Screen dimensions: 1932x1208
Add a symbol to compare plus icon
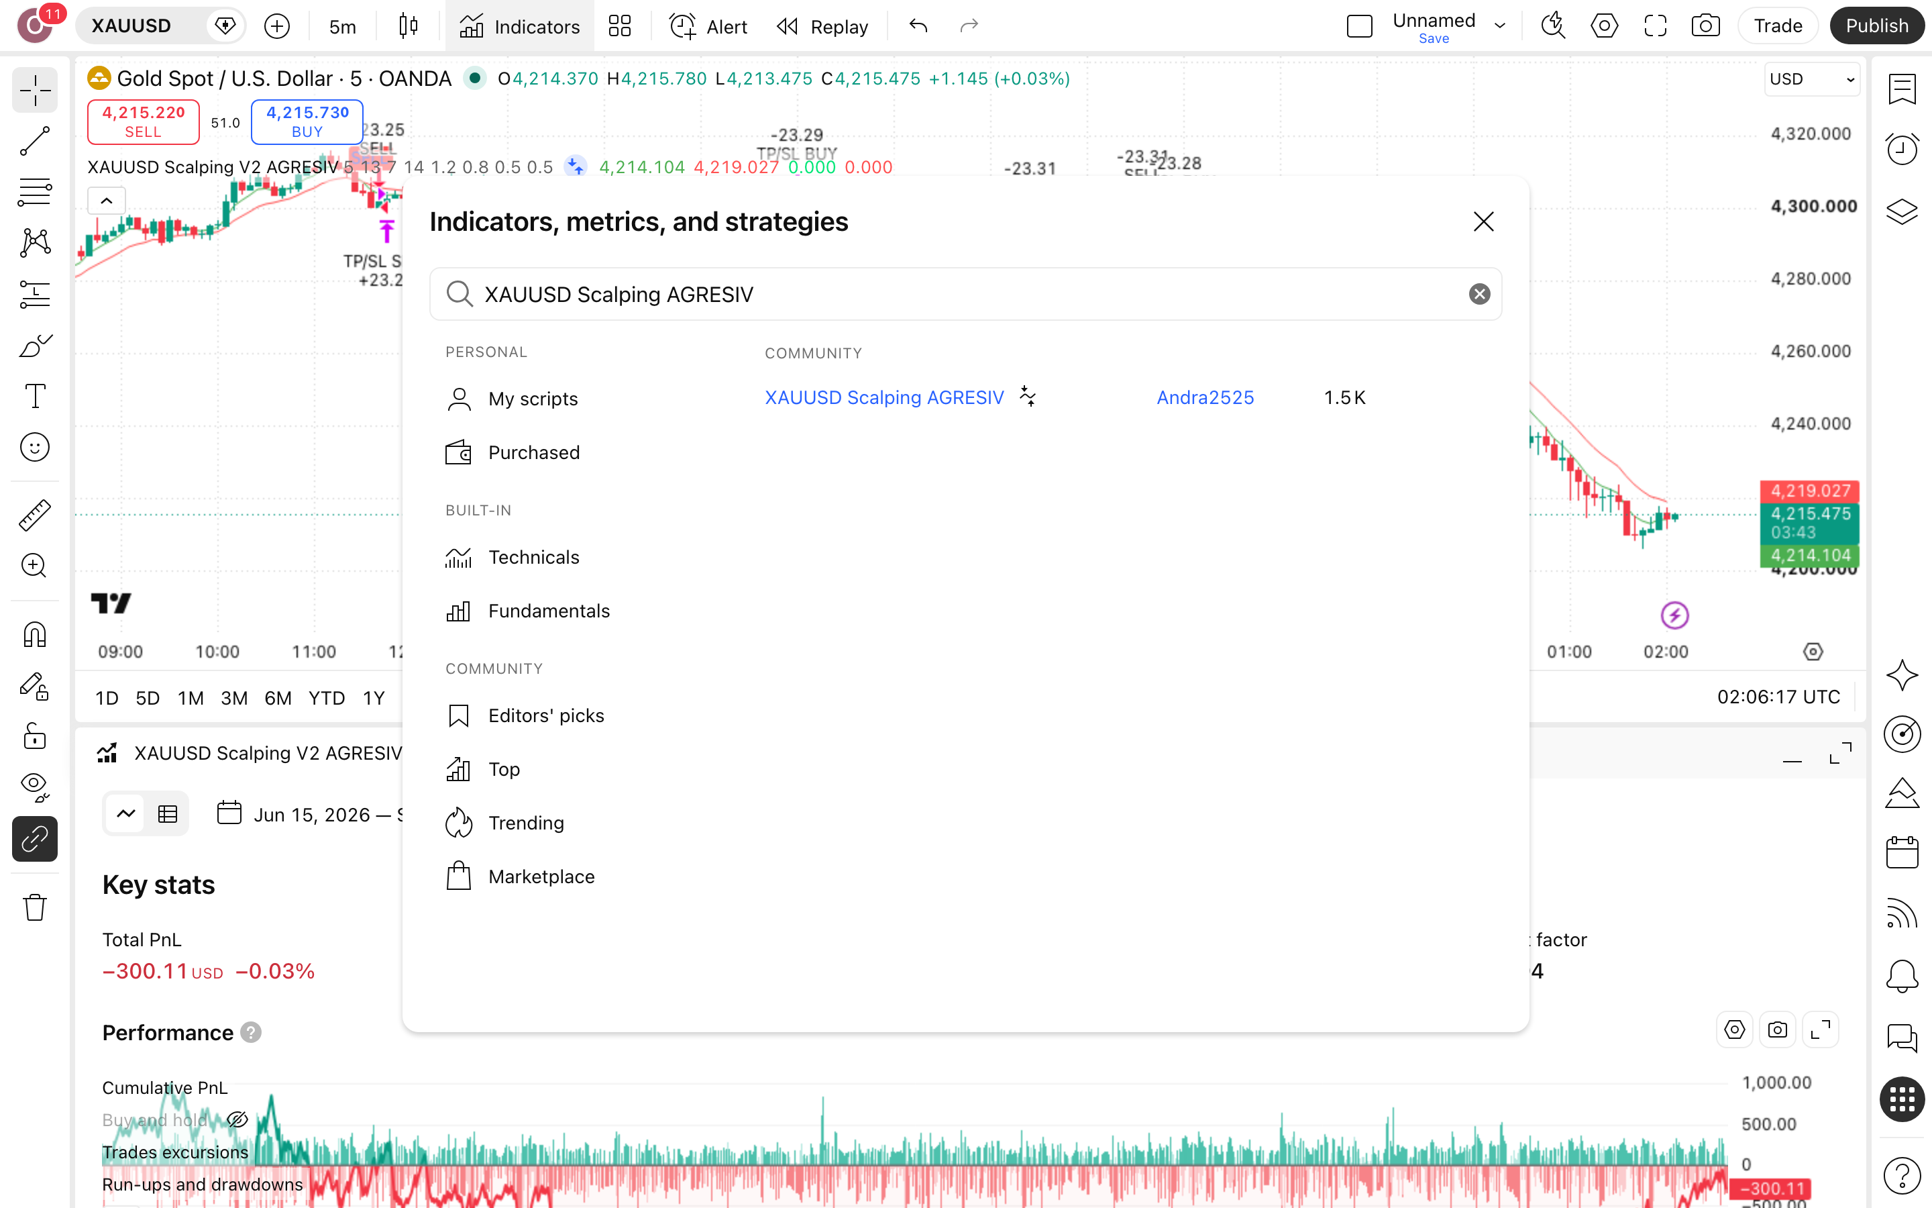point(276,26)
